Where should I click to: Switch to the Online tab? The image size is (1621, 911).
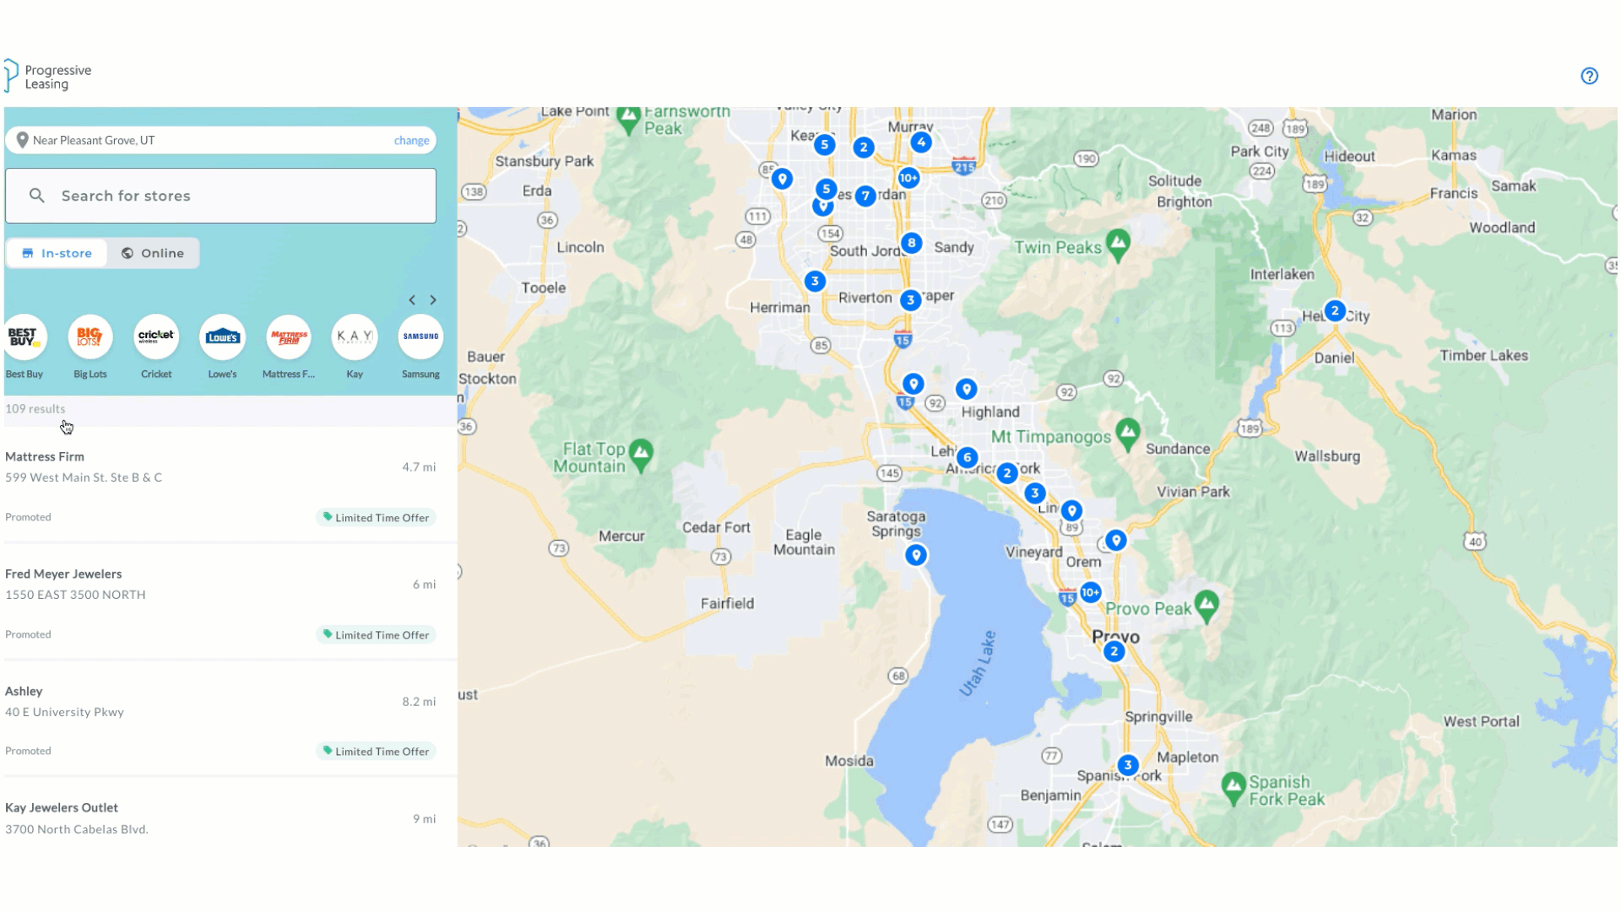(x=153, y=253)
